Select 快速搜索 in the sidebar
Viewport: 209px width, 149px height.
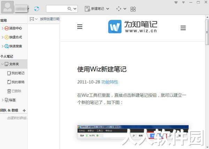pyautogui.click(x=15, y=46)
